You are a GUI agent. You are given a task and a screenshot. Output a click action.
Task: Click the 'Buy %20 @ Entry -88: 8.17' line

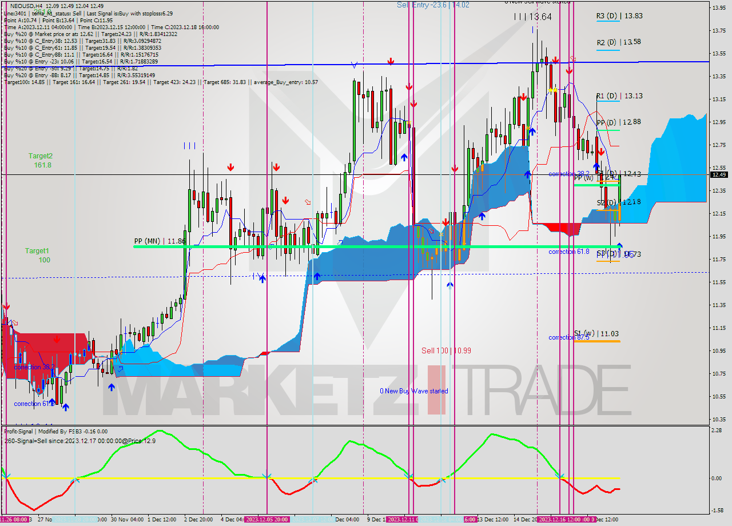coord(81,75)
